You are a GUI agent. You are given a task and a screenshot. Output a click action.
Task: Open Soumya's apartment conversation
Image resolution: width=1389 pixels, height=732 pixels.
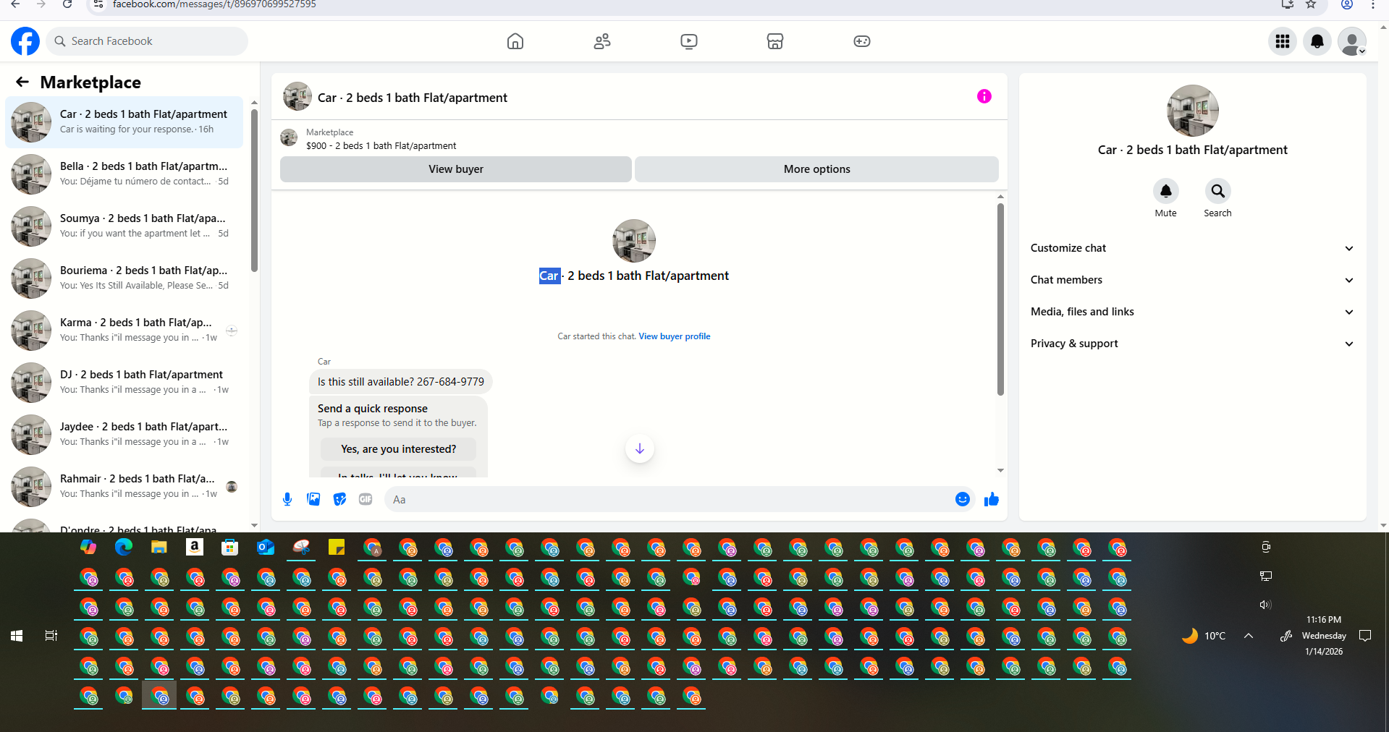124,226
